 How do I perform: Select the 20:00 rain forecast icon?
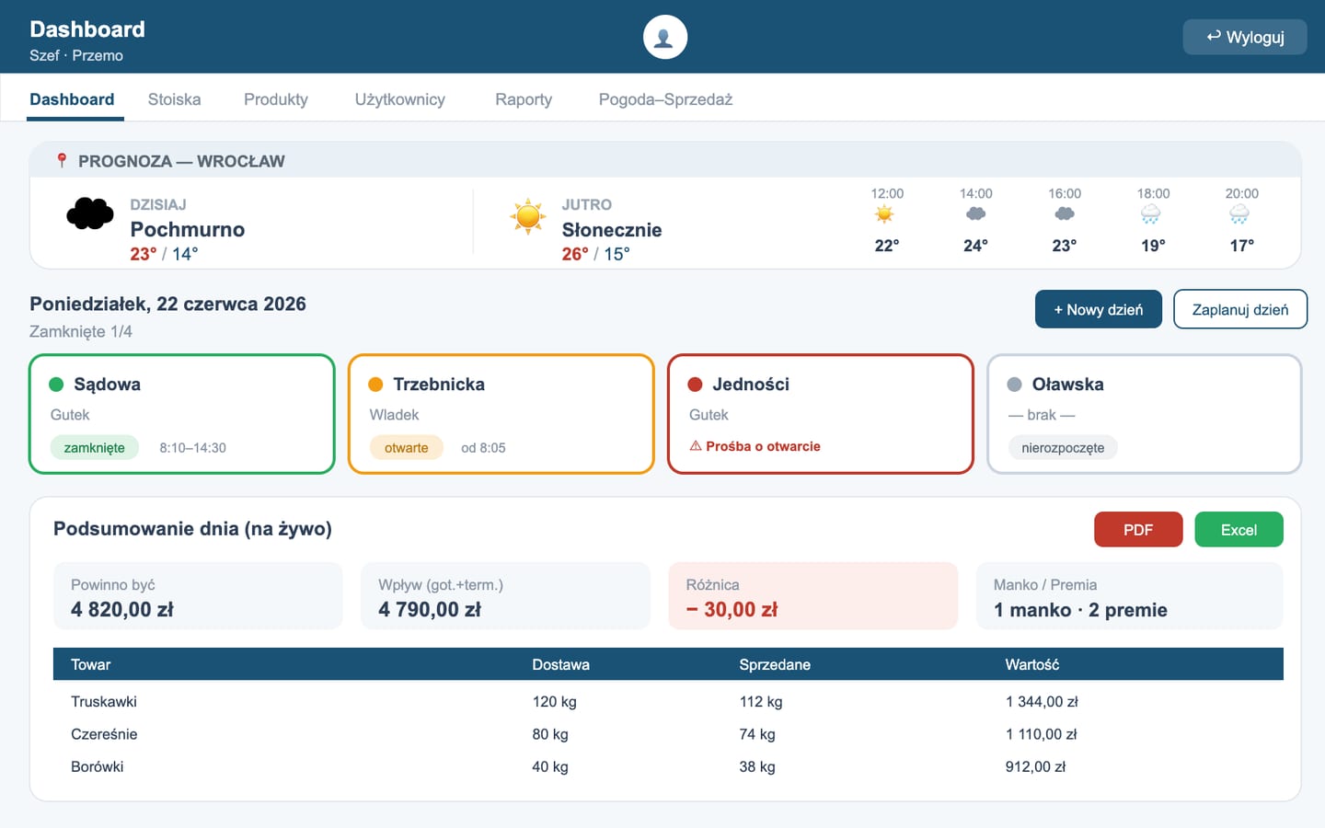pyautogui.click(x=1239, y=214)
